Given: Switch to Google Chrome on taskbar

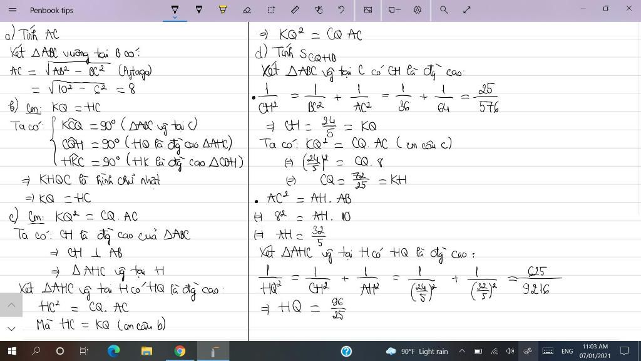Looking at the screenshot, I should [x=180, y=351].
